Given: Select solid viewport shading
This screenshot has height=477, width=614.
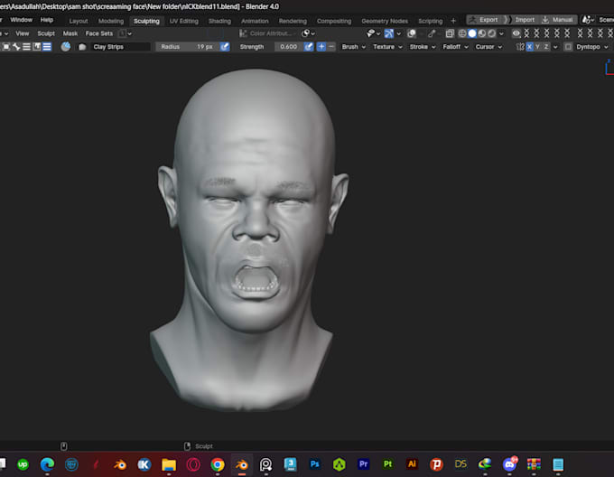Looking at the screenshot, I should click(x=472, y=33).
